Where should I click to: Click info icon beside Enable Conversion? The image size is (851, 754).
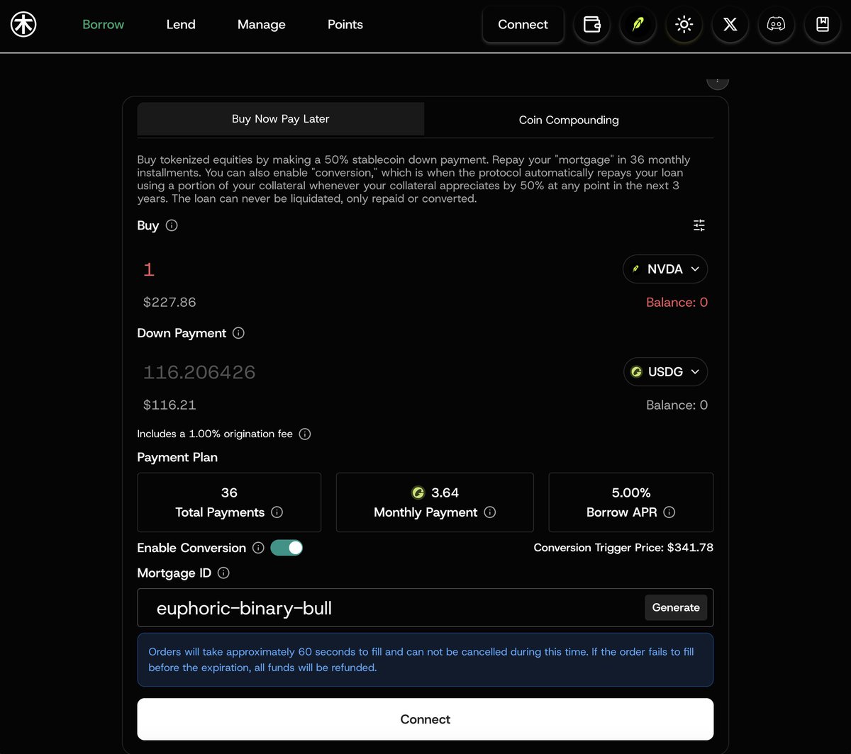coord(258,548)
